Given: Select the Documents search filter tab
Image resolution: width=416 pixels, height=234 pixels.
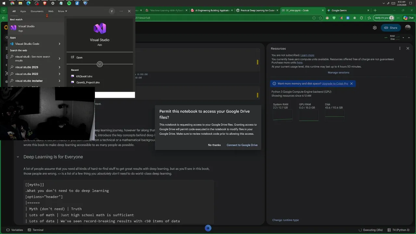Looking at the screenshot, I should (37, 11).
